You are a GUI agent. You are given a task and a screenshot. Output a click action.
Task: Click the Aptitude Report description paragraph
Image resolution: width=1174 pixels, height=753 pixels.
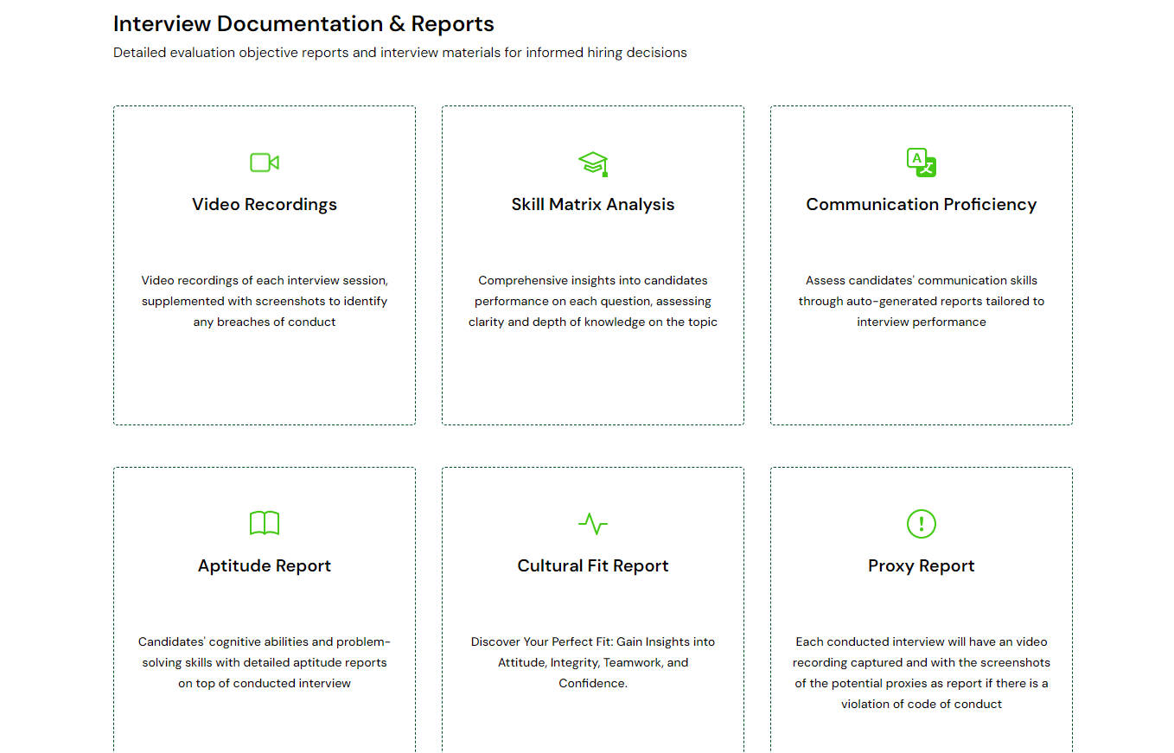point(264,662)
